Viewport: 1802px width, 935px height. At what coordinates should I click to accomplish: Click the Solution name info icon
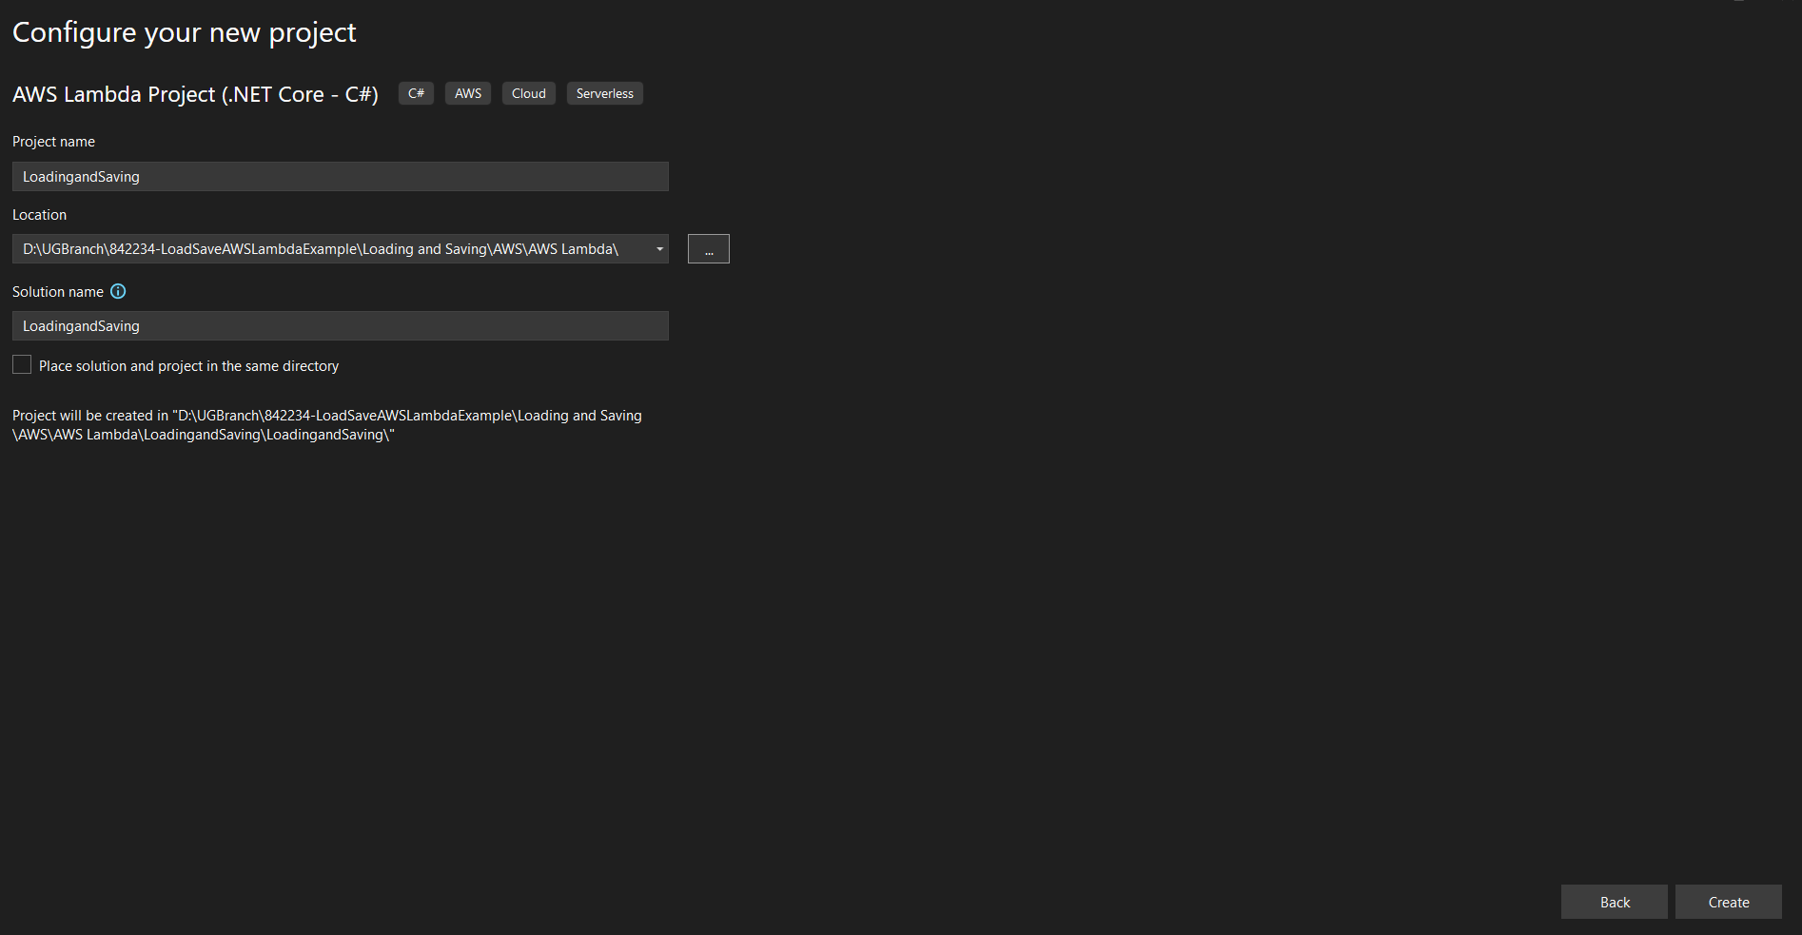point(118,292)
